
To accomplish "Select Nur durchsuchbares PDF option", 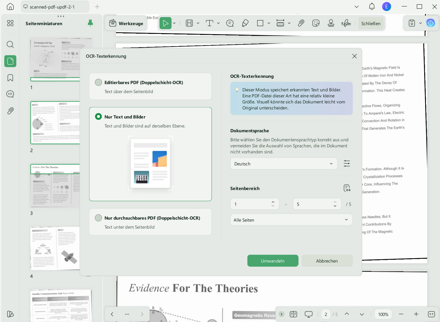I will coord(150,222).
